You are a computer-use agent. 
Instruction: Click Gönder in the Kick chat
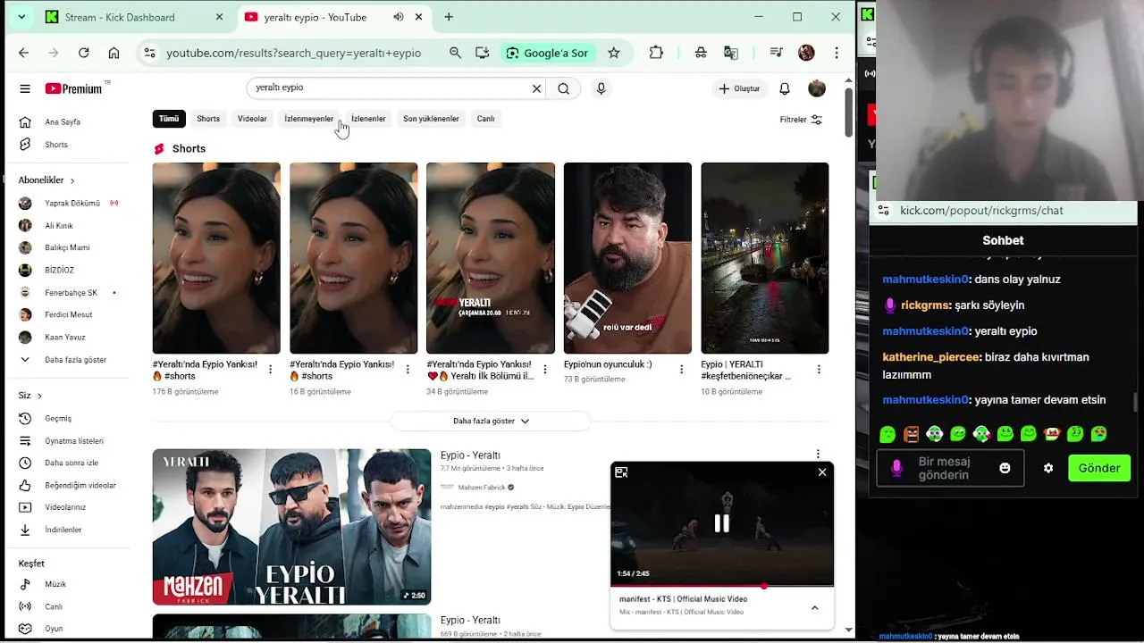click(1099, 468)
